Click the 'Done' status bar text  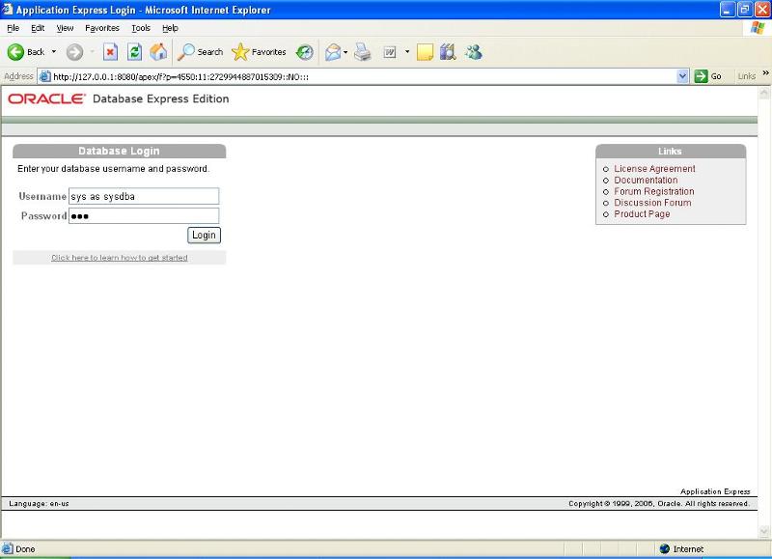tap(25, 549)
